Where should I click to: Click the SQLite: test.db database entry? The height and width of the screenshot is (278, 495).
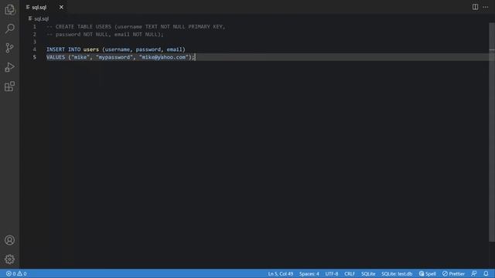397,273
